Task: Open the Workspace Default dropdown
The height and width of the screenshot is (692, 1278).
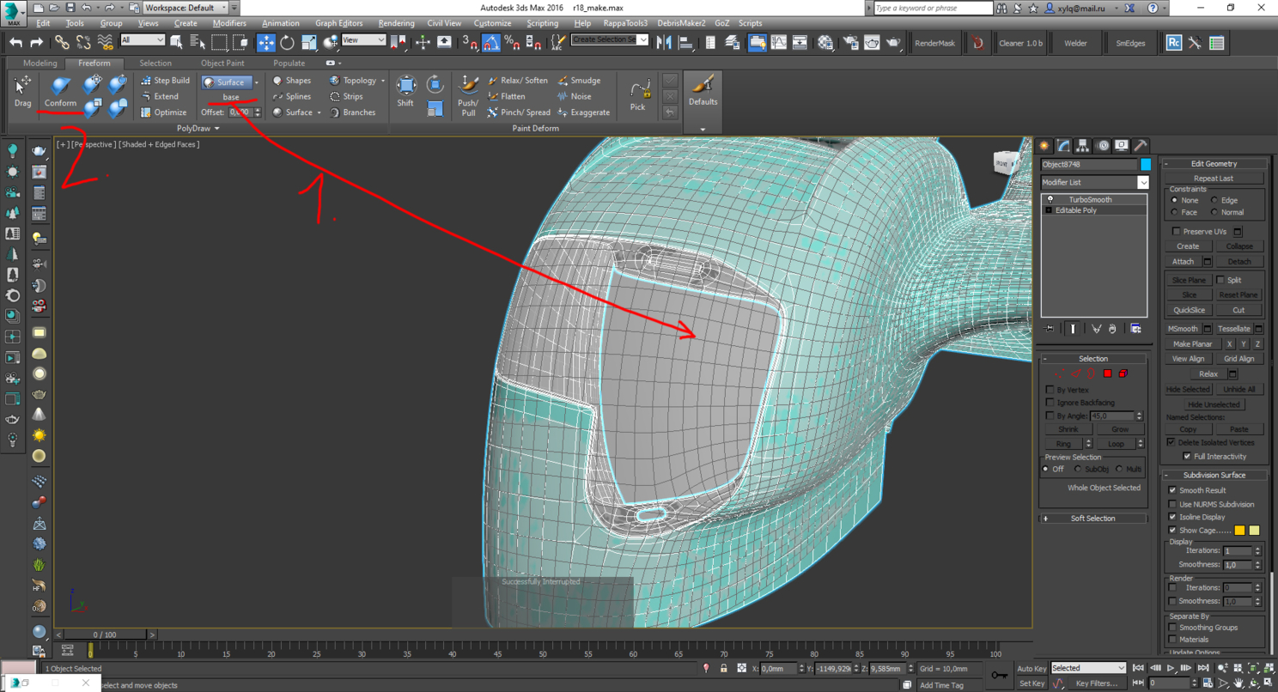Action: (x=185, y=8)
